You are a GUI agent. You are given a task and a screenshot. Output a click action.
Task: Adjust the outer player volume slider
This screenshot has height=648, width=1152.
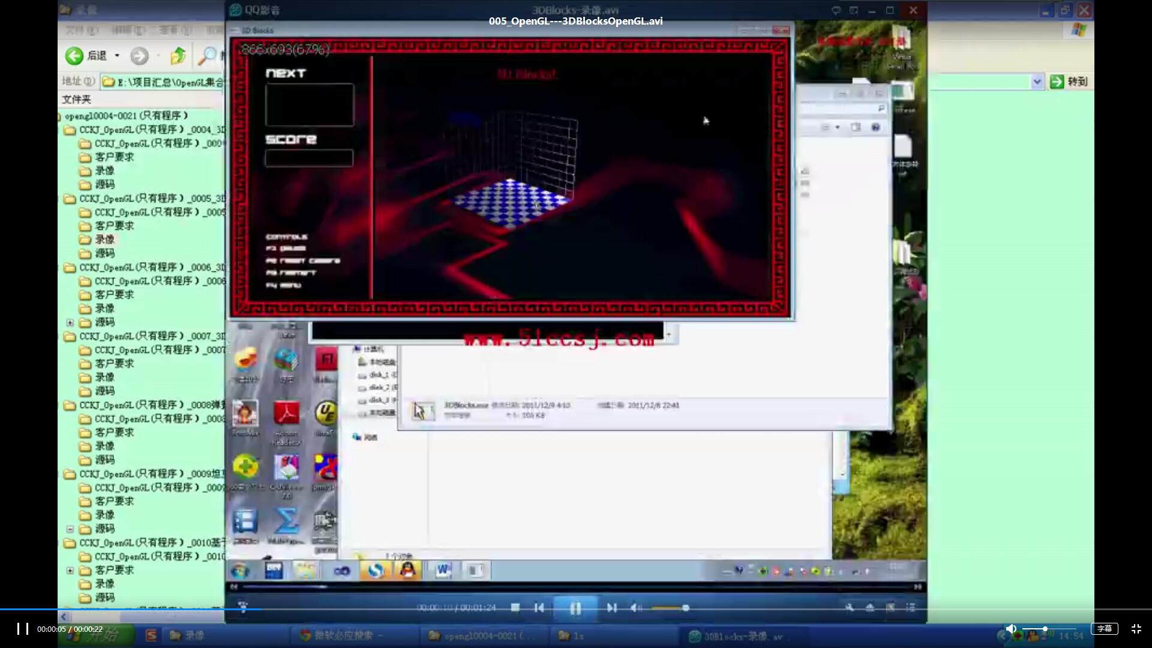(x=1049, y=629)
